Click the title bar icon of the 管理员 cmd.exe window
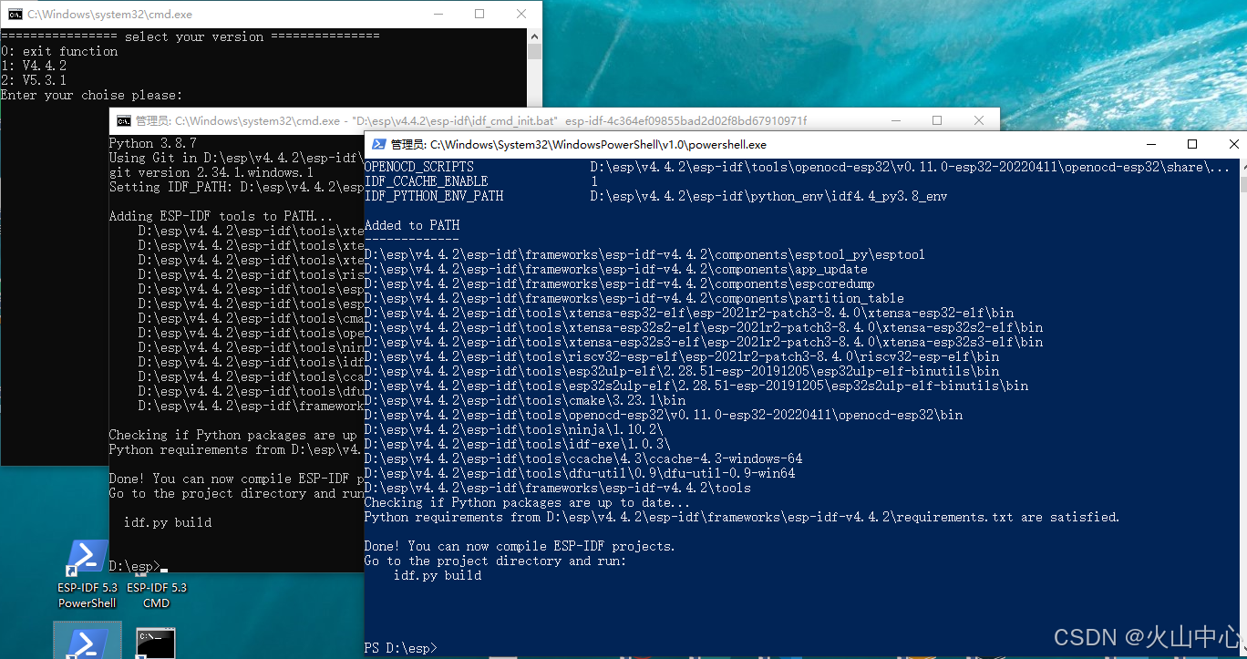 coord(123,120)
